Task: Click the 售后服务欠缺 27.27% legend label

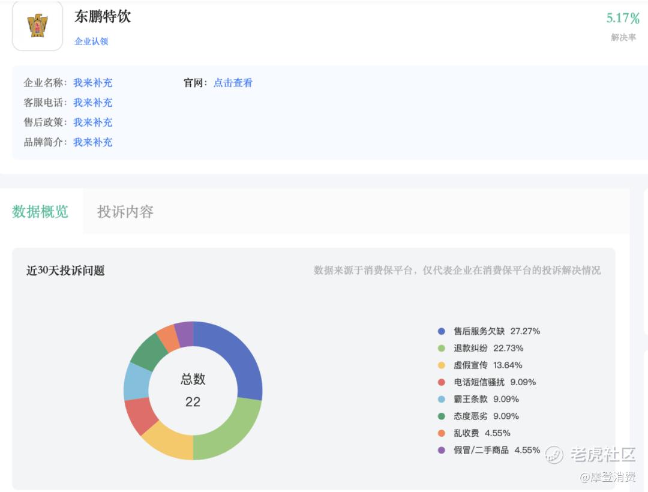Action: 497,331
